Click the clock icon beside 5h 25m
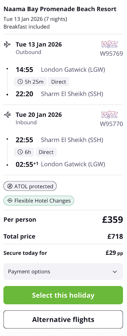127x336 pixels. [20, 82]
